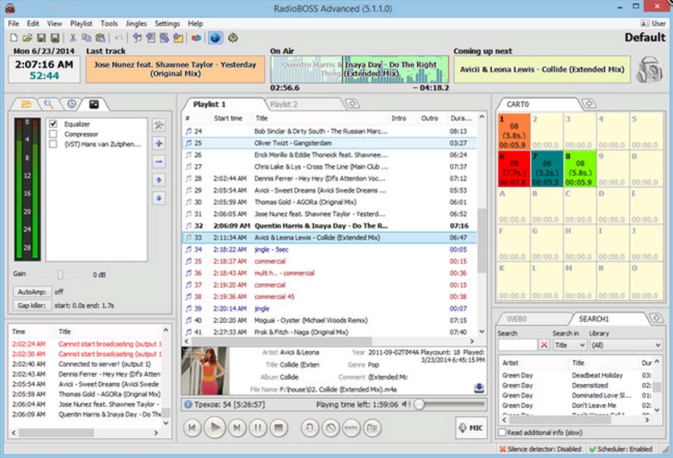The image size is (673, 458).
Task: Click the Pause button
Action: point(258,427)
